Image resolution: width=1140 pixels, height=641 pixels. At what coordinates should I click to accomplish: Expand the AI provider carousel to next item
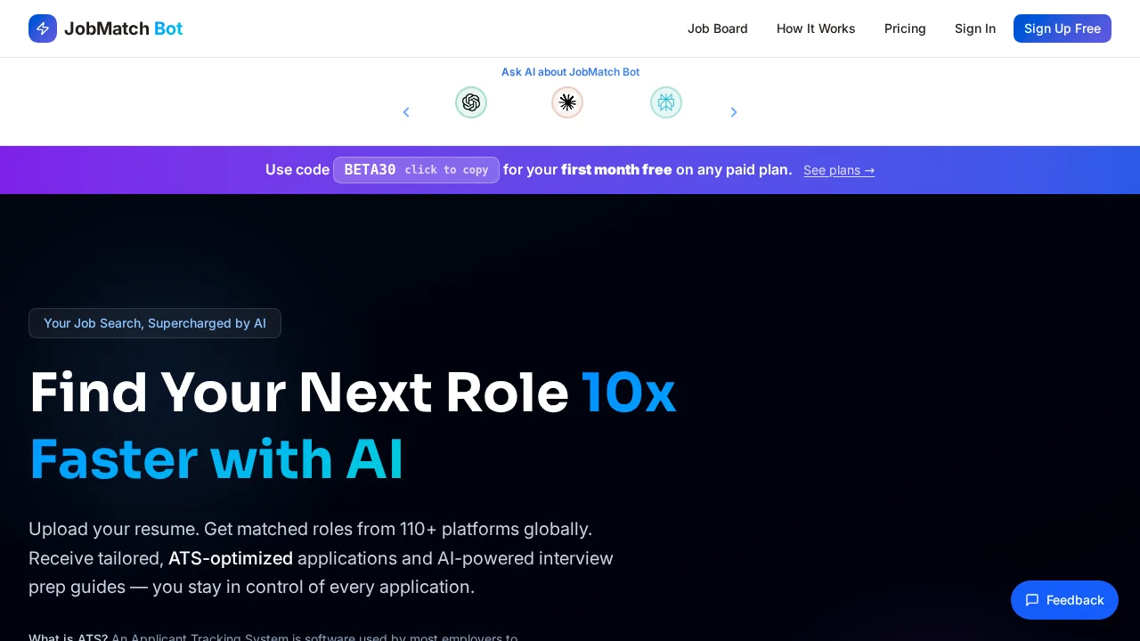tap(734, 112)
